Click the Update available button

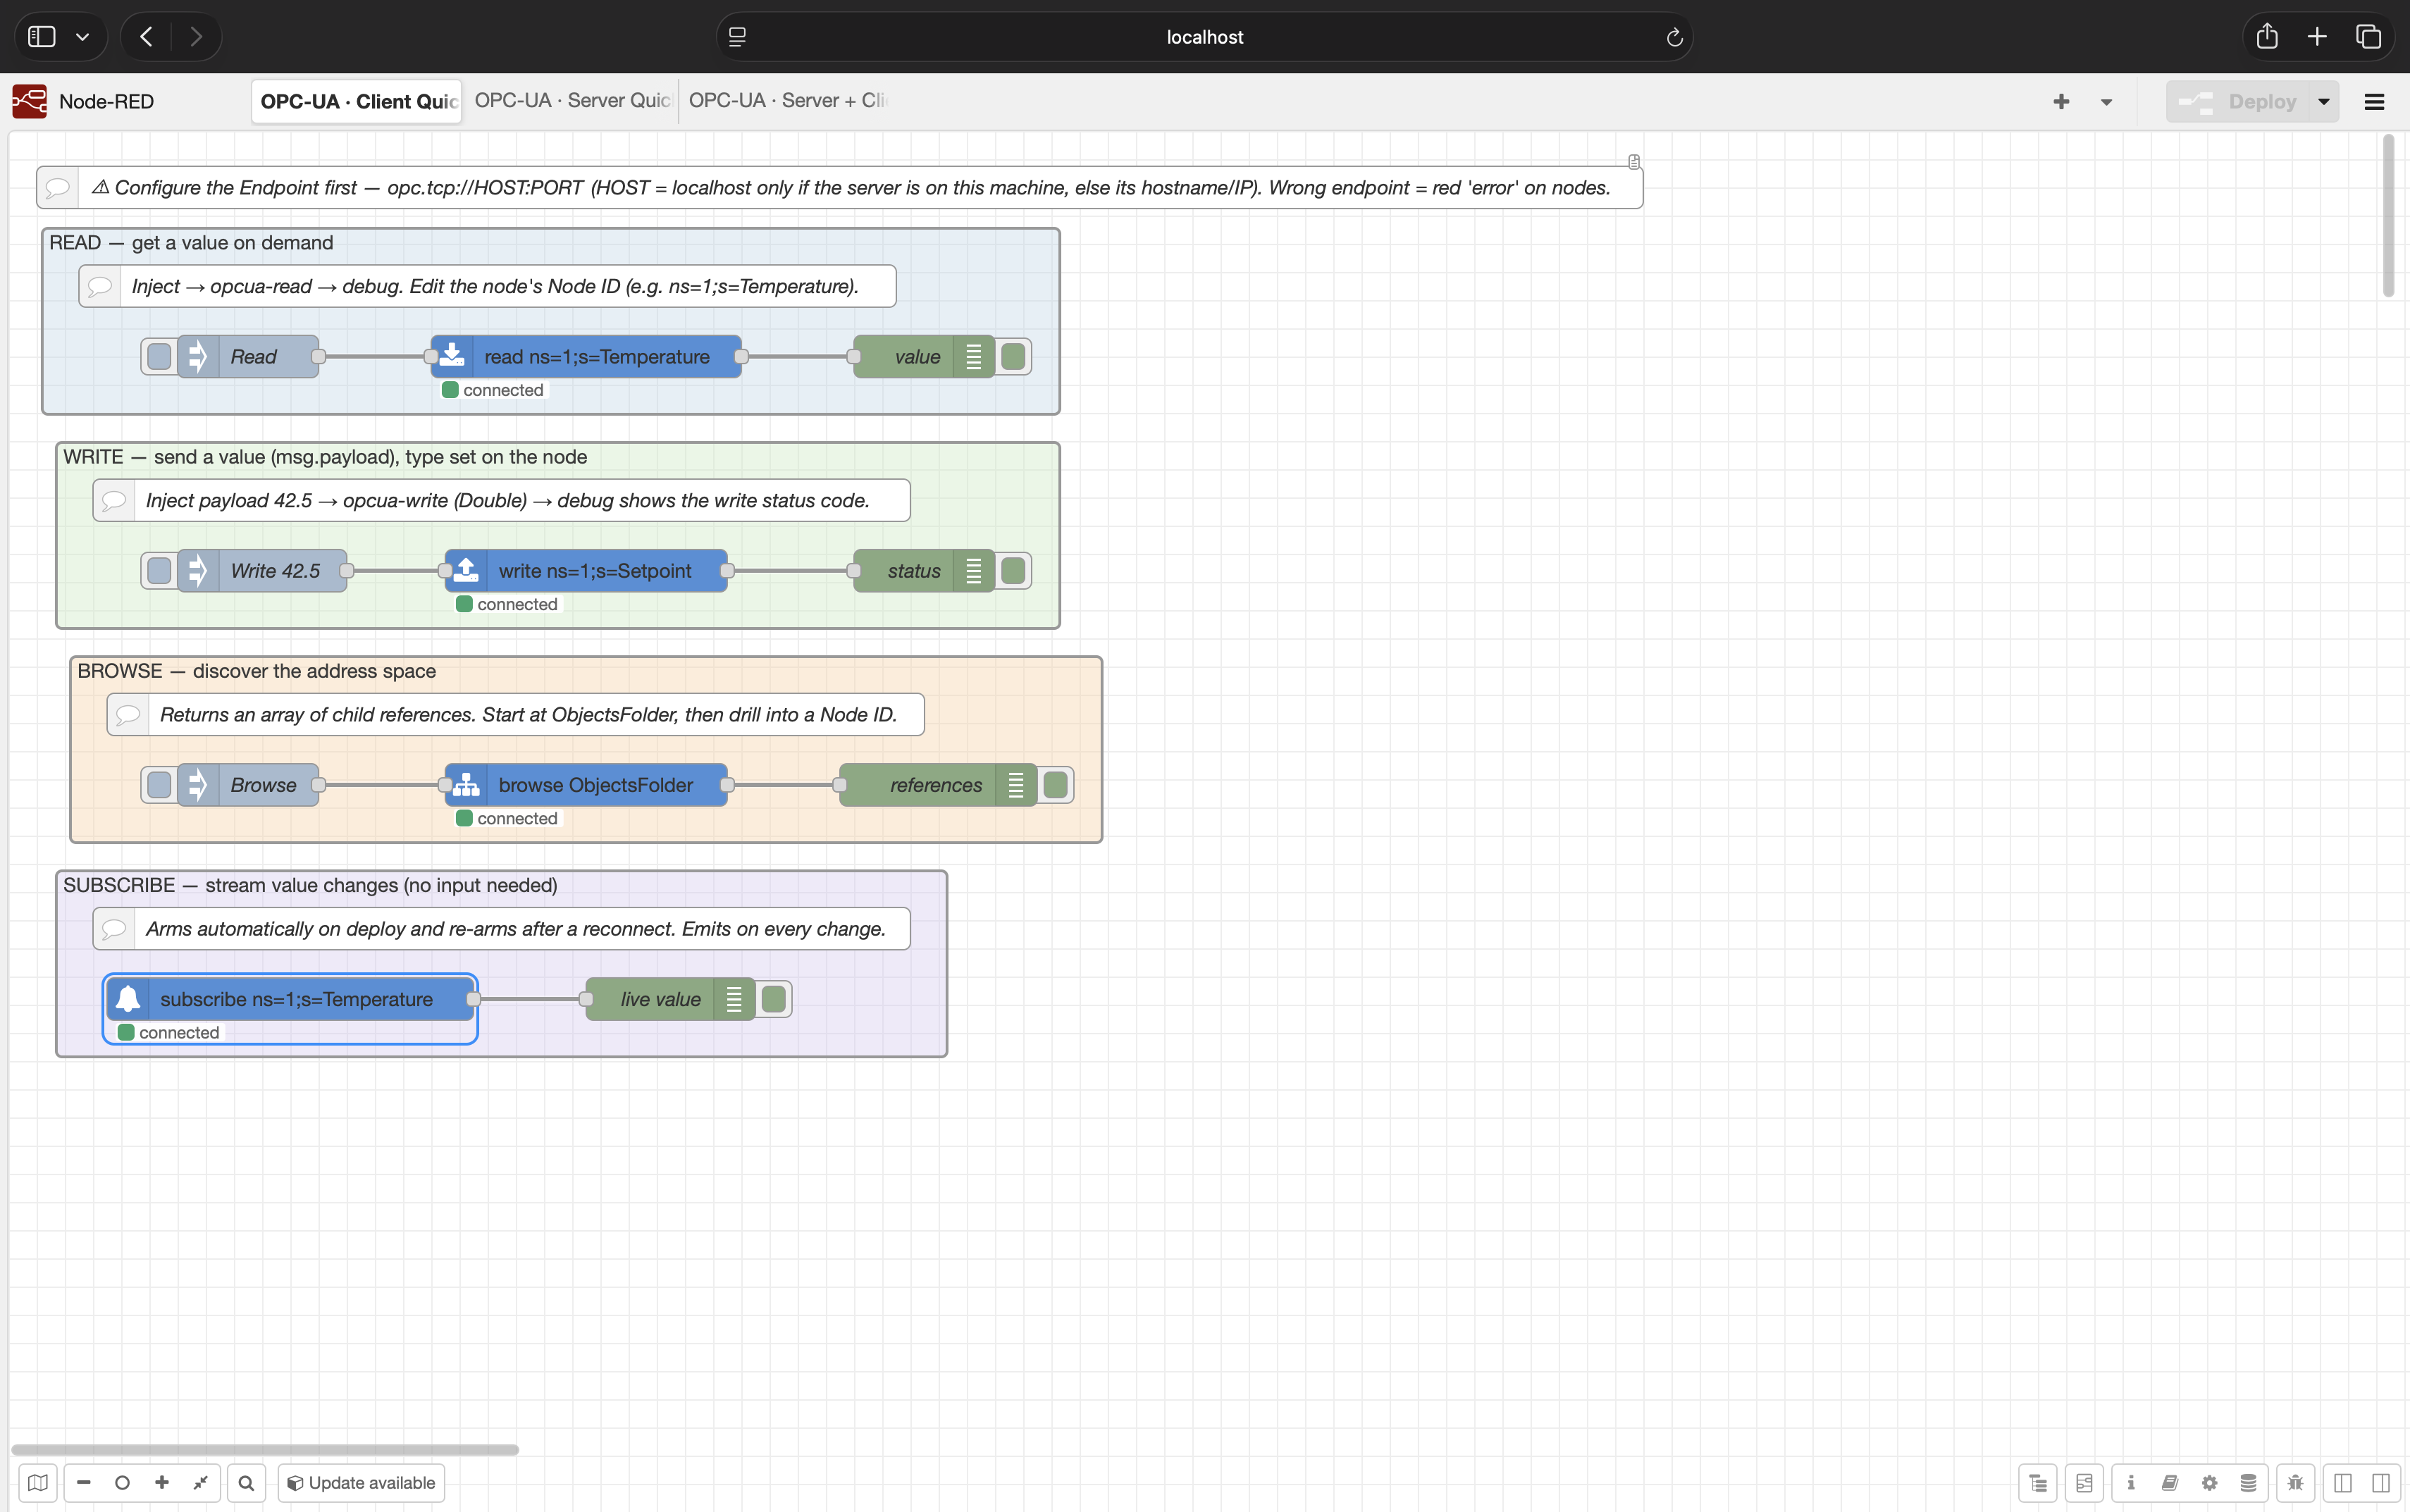point(361,1483)
